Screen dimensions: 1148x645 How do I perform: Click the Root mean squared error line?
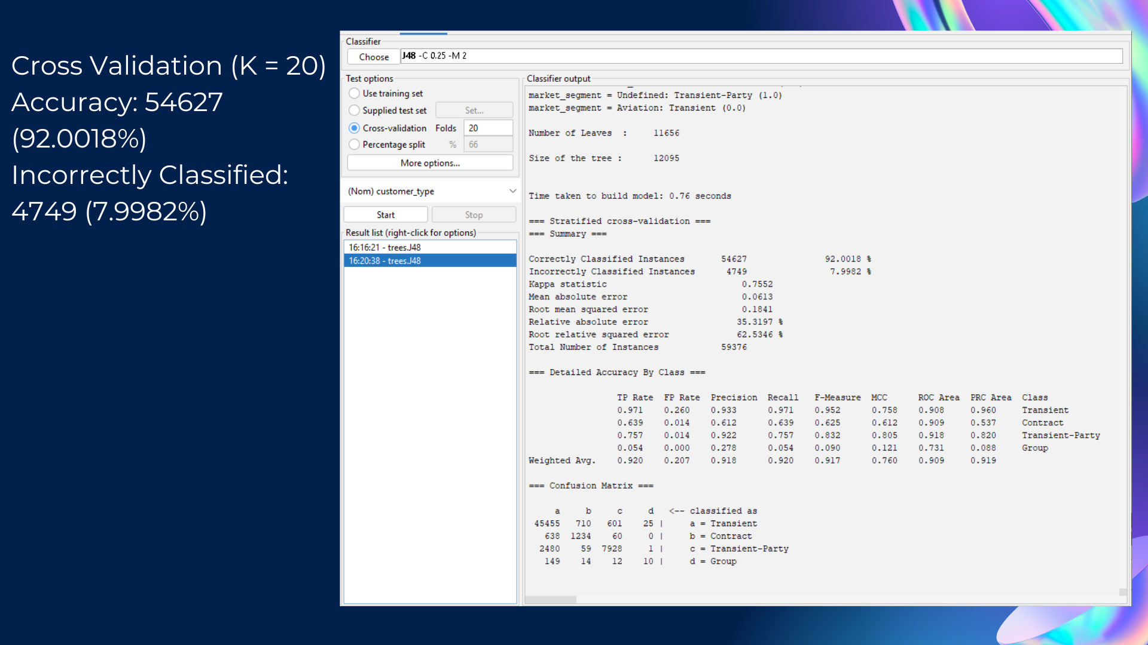651,309
